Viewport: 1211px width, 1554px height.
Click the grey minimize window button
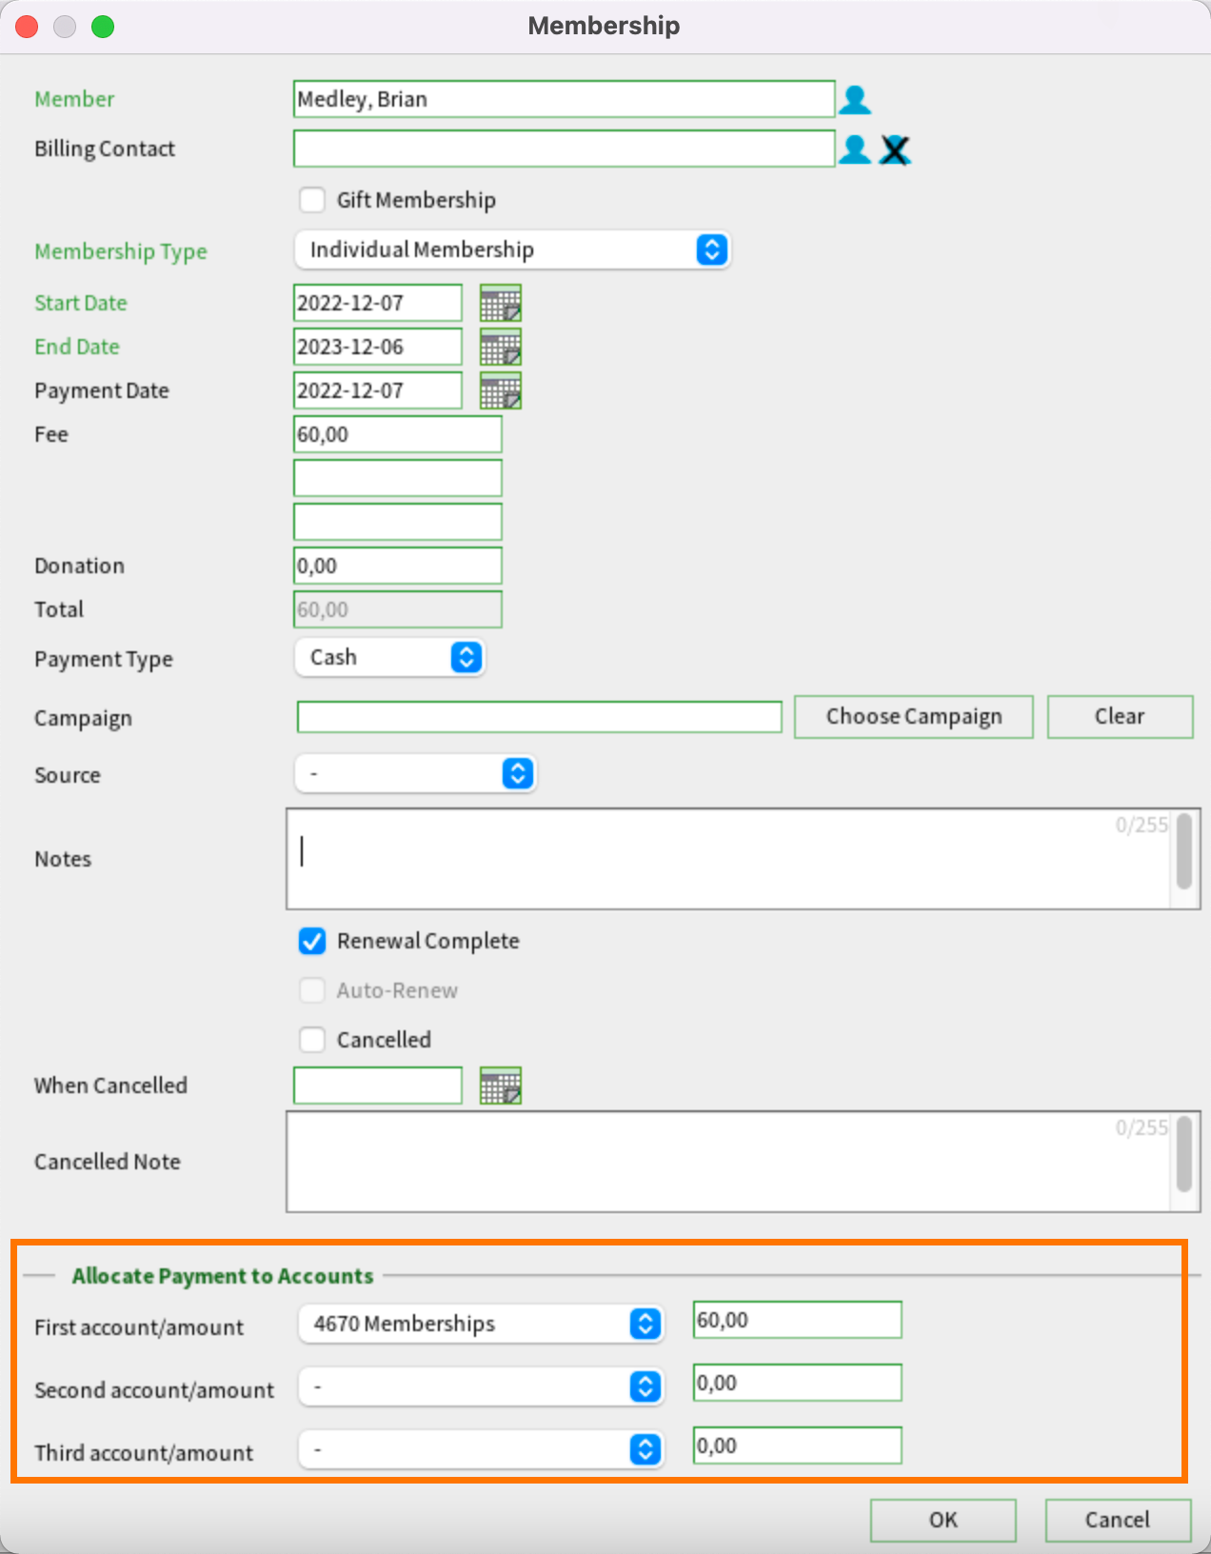point(65,27)
